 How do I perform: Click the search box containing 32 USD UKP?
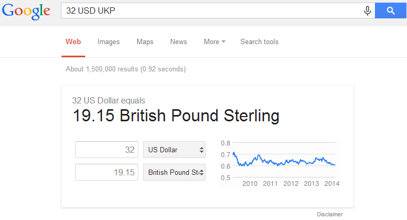coord(211,11)
